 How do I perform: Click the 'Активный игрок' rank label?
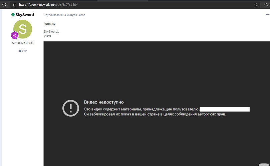coord(22,43)
